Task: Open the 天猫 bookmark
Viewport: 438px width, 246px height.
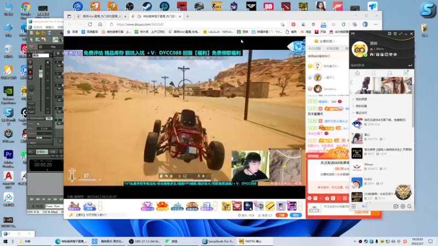Action: coord(320,32)
